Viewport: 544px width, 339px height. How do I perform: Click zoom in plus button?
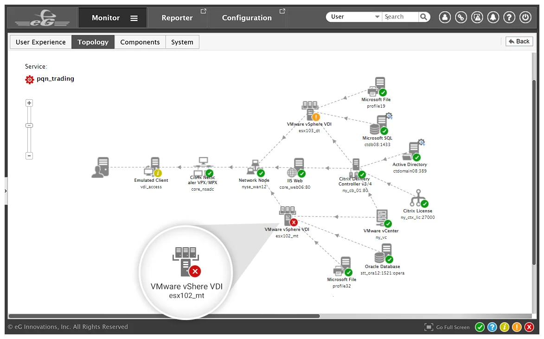pyautogui.click(x=29, y=103)
